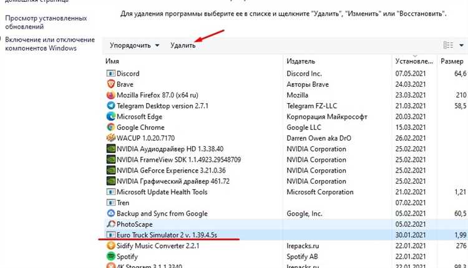Viewport: 468px width, 268px height.
Task: Open the view options dropdown arrow
Action: 461,46
